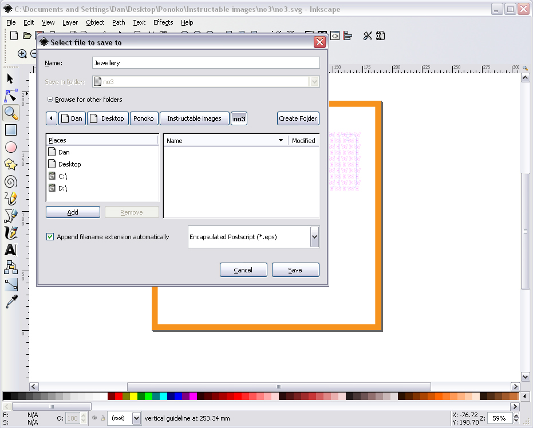Screen dimensions: 533x428
Task: Open the Help menu
Action: point(187,22)
